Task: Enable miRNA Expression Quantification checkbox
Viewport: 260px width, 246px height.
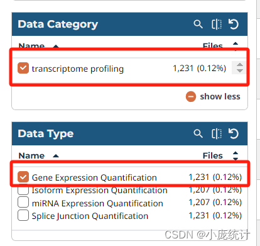Action: (x=23, y=202)
